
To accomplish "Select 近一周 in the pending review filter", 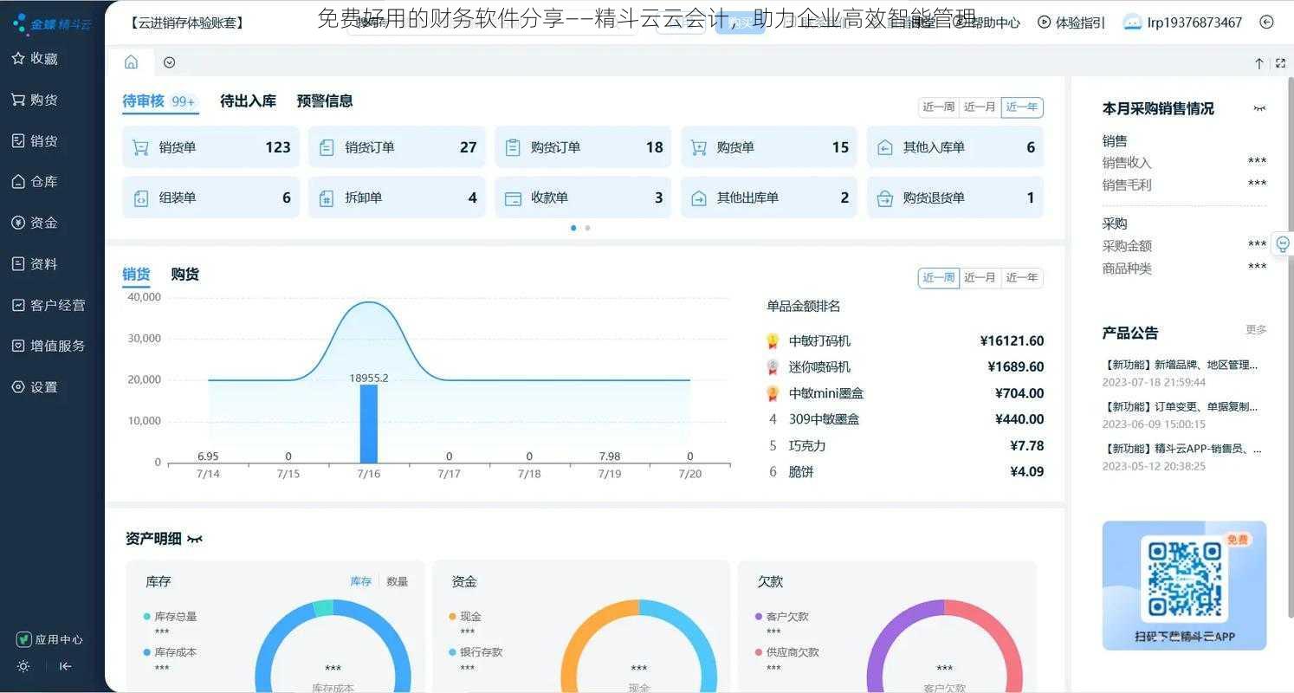I will coord(938,107).
